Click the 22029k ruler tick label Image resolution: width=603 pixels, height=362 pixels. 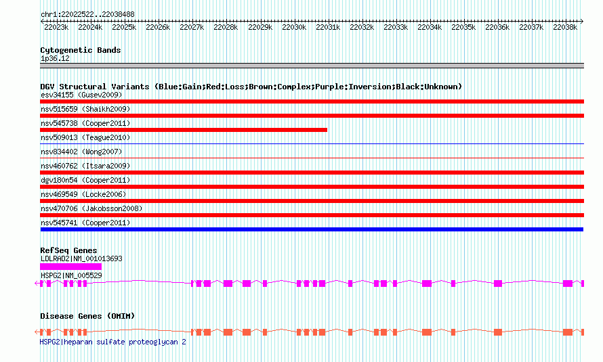(x=260, y=27)
